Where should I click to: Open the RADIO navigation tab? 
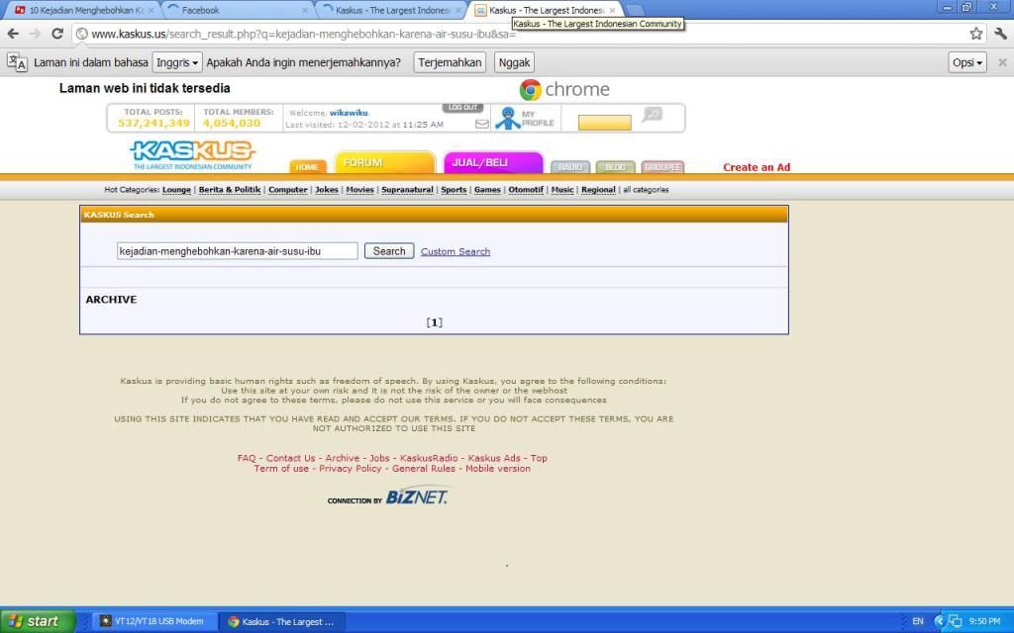pos(570,167)
